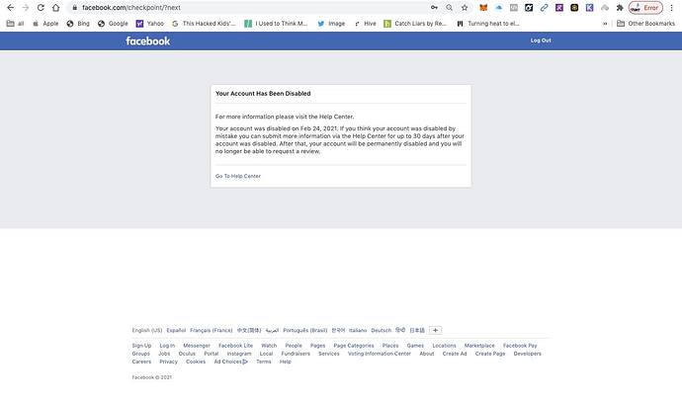This screenshot has height=405, width=682.
Task: Open the browser home page icon
Action: click(55, 8)
